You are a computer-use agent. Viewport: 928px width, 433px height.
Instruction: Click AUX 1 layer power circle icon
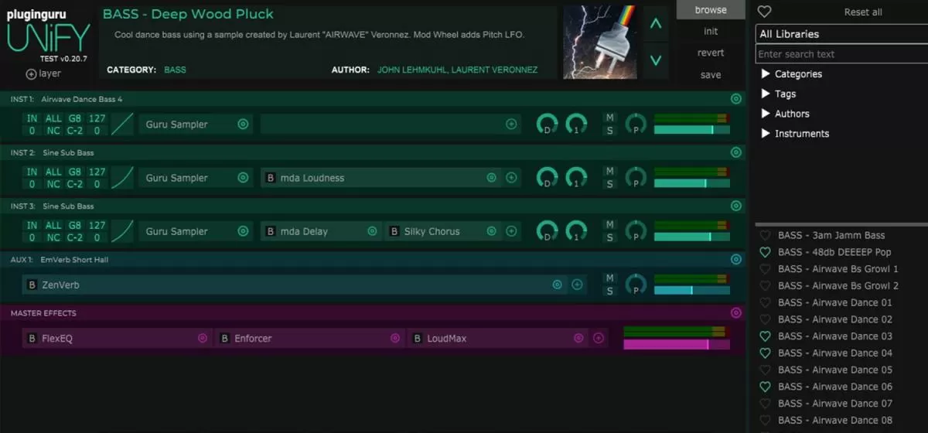[736, 259]
